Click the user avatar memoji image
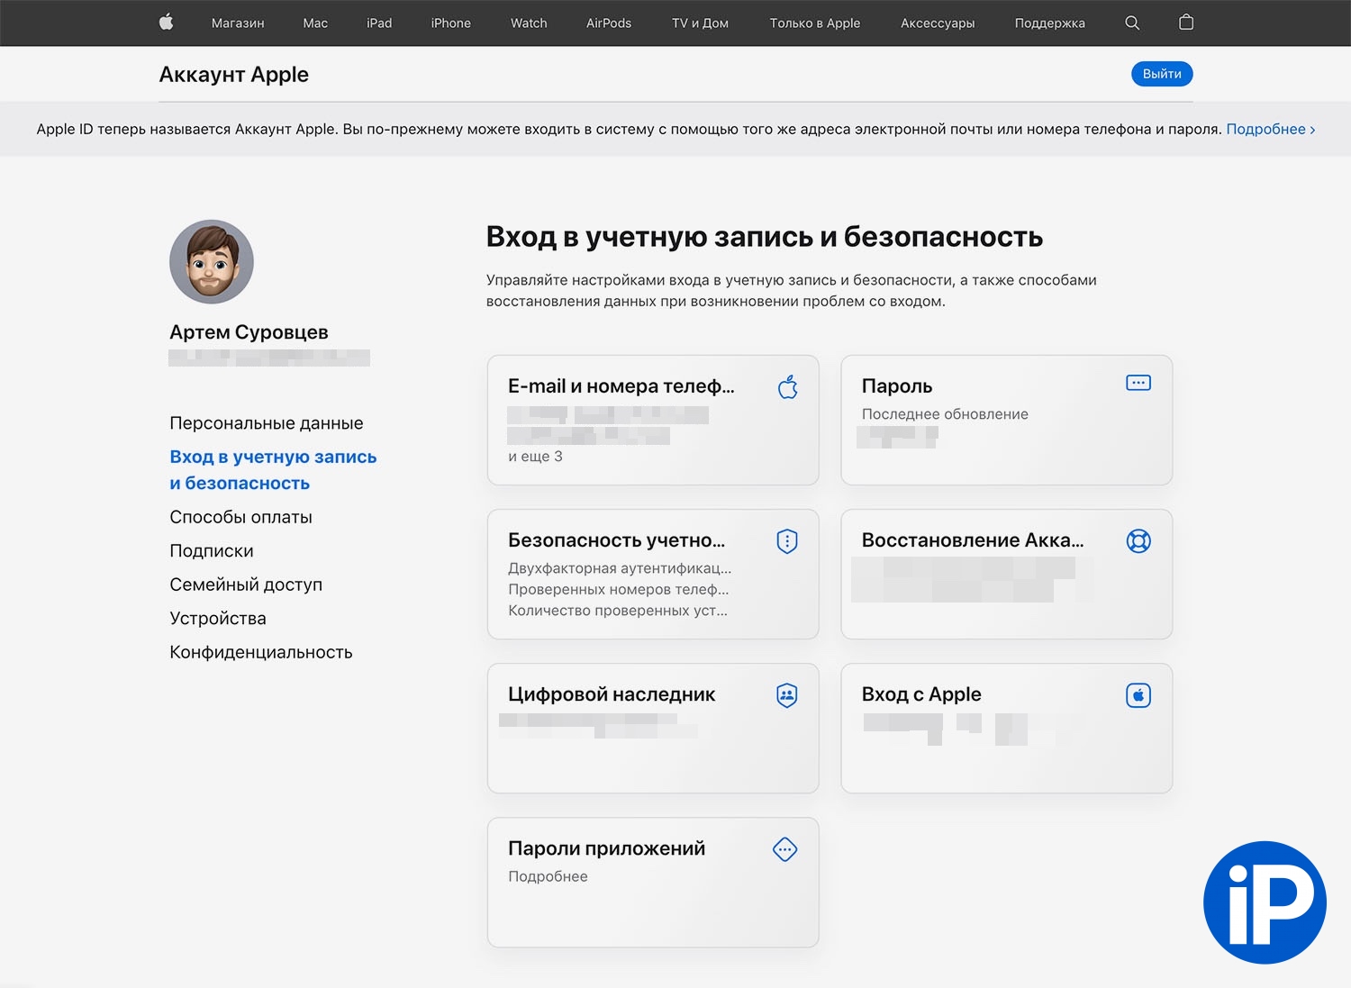This screenshot has height=988, width=1351. click(212, 262)
